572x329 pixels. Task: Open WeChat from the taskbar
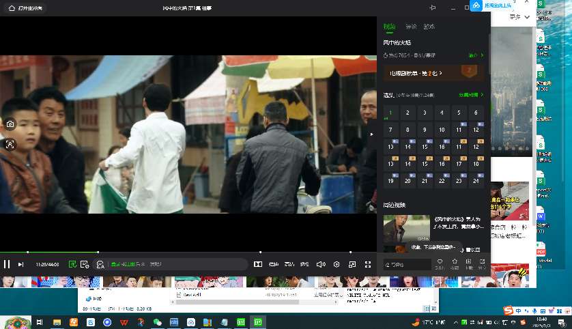[157, 322]
